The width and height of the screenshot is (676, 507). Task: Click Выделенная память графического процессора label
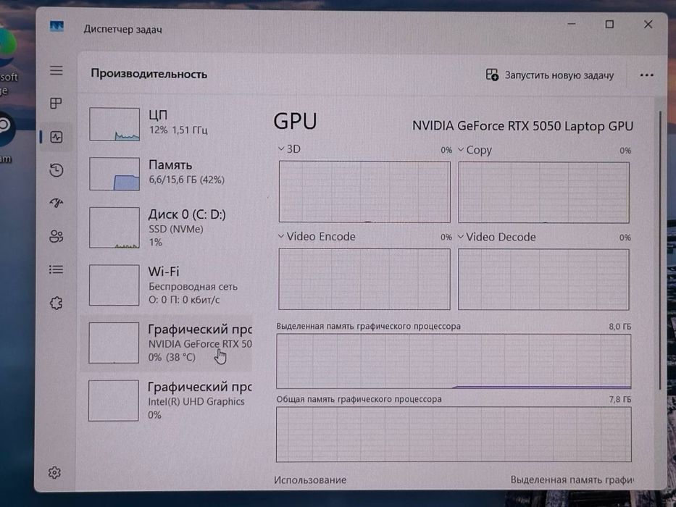(x=369, y=327)
